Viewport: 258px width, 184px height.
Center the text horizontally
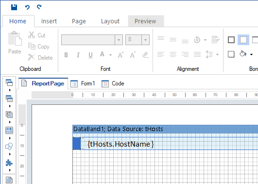click(x=173, y=54)
